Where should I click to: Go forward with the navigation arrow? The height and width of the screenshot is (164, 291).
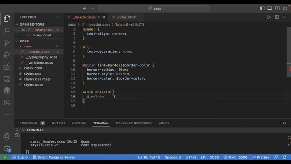92,8
